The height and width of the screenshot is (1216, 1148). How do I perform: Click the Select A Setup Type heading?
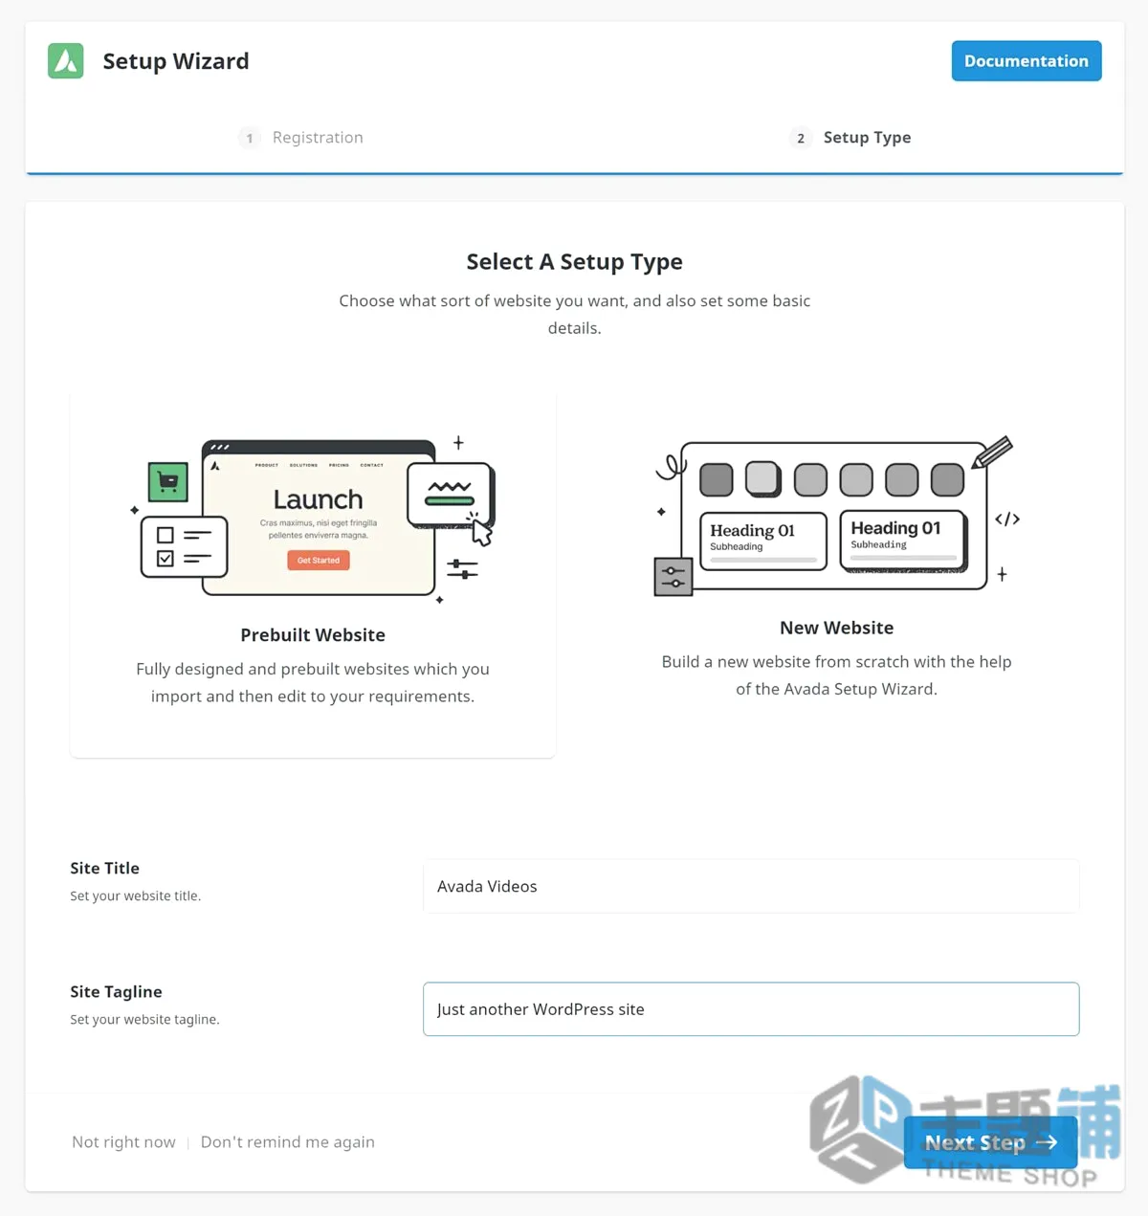[574, 262]
